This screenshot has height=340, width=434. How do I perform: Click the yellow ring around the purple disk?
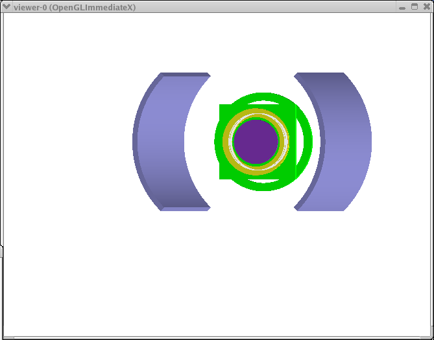(x=256, y=115)
